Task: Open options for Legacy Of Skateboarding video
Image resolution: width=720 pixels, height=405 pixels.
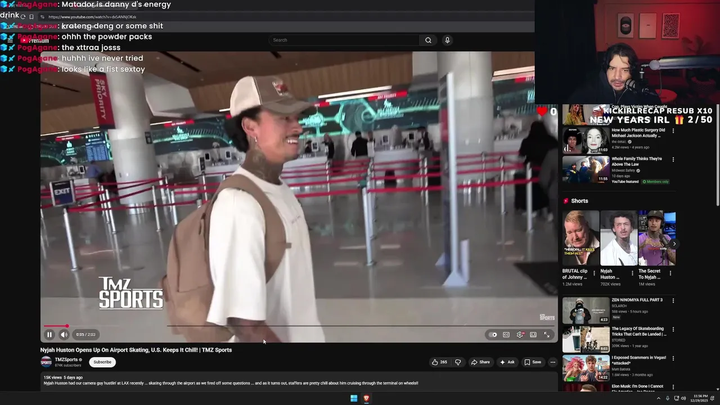Action: coord(673,330)
